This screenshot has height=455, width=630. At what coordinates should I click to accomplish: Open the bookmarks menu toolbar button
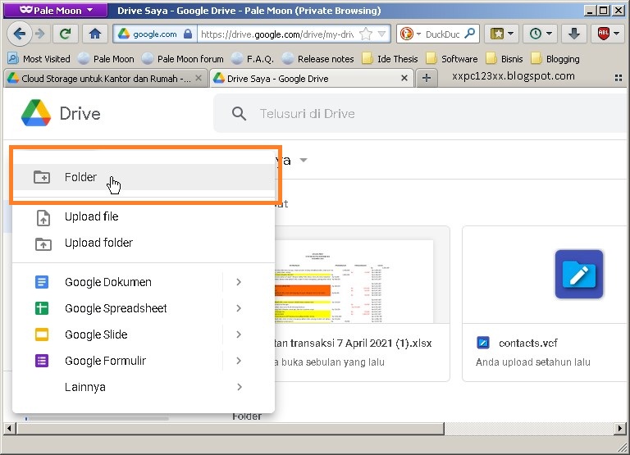(501, 34)
